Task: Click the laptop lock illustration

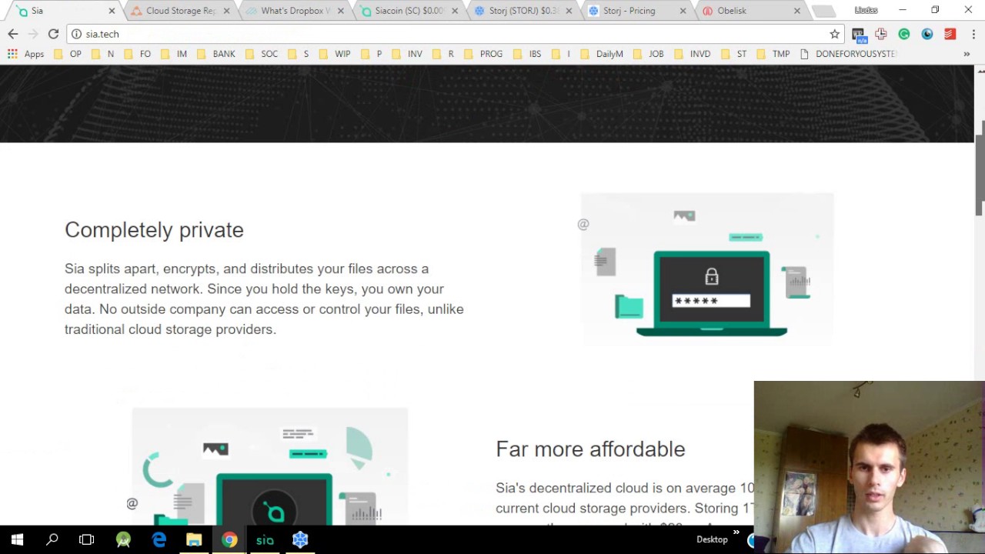Action: point(707,269)
